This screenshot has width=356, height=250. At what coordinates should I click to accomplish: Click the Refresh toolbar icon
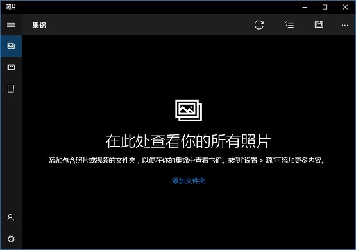point(259,25)
